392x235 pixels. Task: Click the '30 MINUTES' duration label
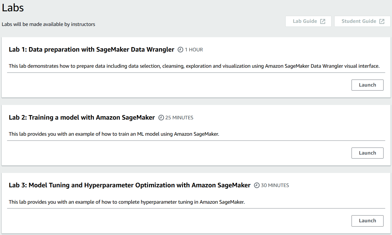[275, 185]
